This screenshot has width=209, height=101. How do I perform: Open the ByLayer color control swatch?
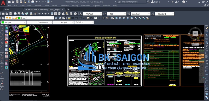coord(13,22)
